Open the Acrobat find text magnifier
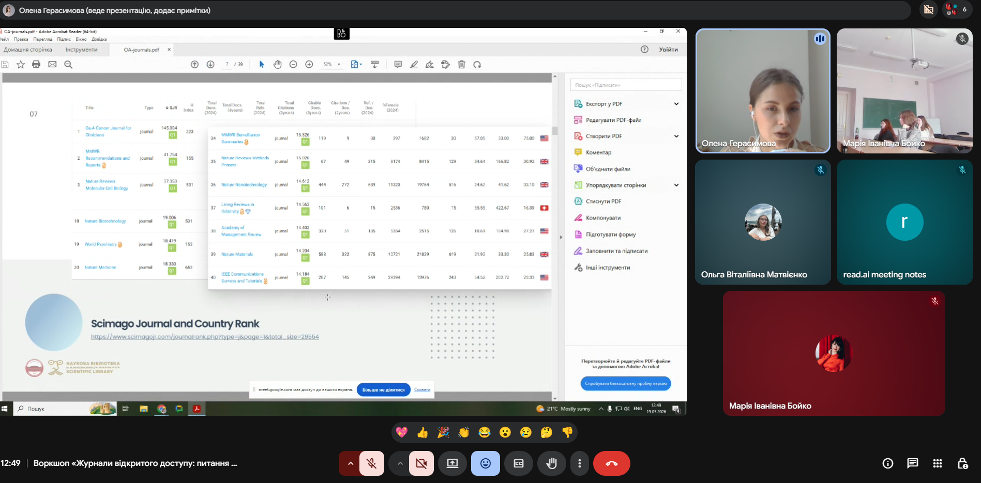 coord(68,65)
